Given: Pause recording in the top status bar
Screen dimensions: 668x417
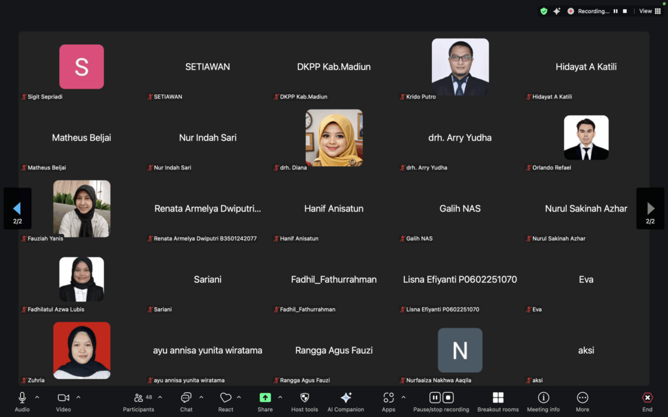Looking at the screenshot, I should (615, 11).
